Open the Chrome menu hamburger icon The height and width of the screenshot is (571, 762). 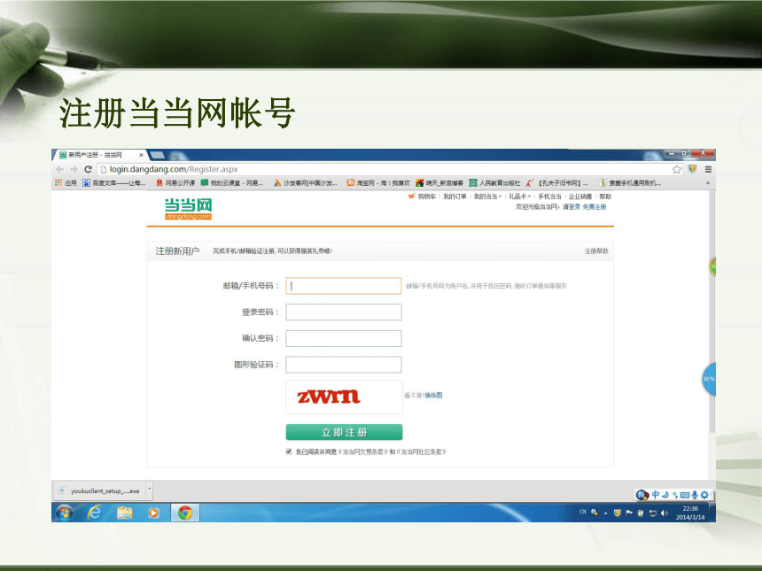coord(708,169)
